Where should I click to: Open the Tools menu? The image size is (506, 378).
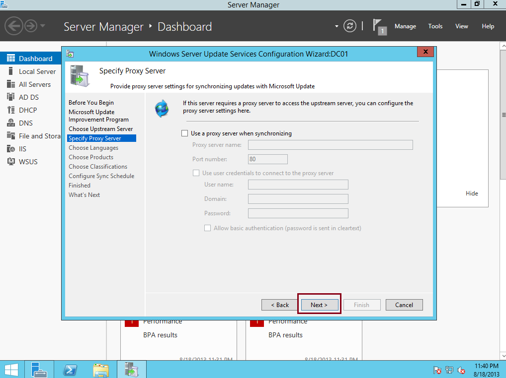tap(435, 26)
